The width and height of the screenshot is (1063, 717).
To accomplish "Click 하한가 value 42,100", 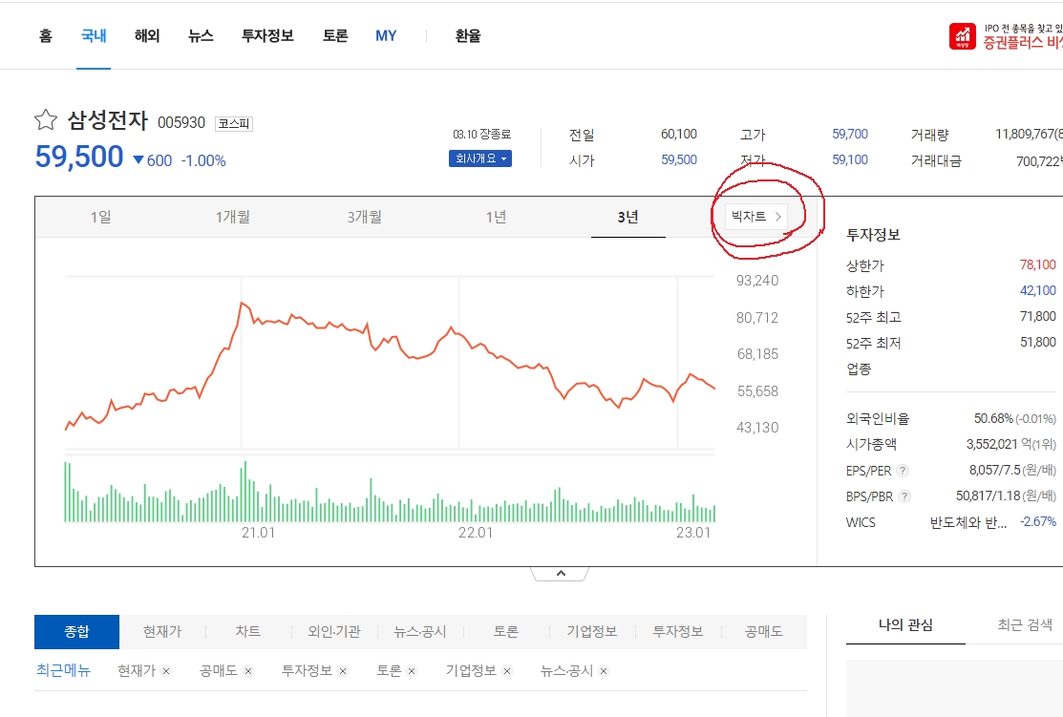I will pyautogui.click(x=1037, y=291).
